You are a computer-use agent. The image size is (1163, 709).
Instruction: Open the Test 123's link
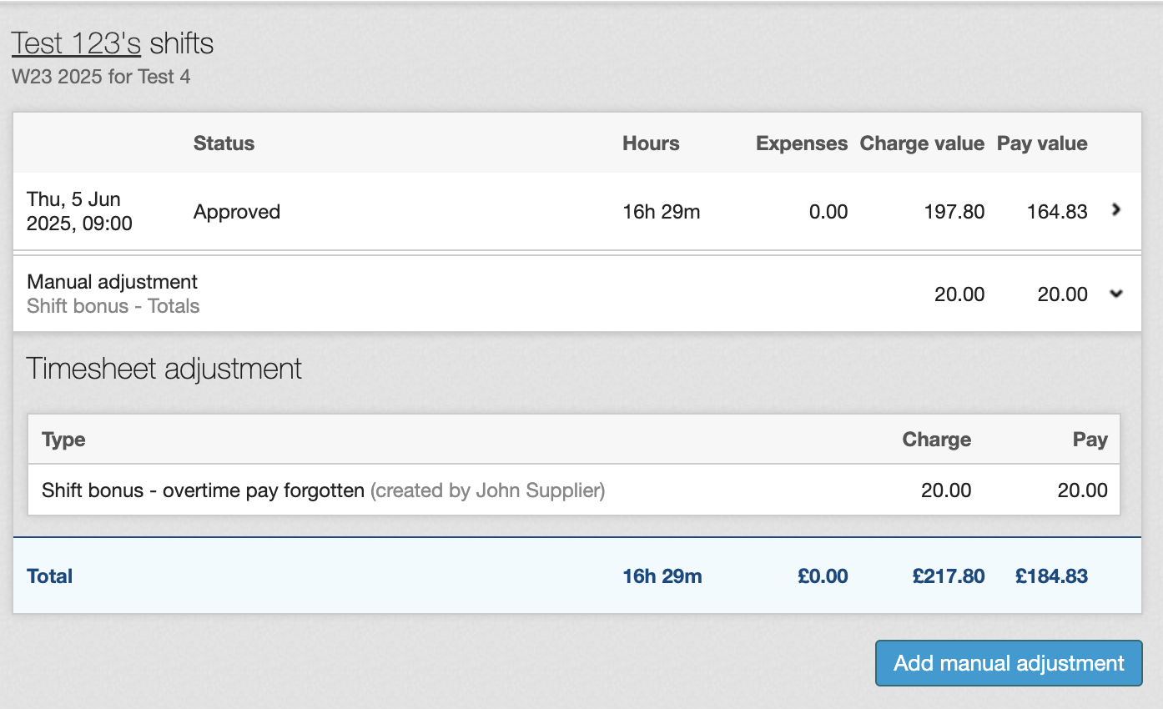coord(76,43)
